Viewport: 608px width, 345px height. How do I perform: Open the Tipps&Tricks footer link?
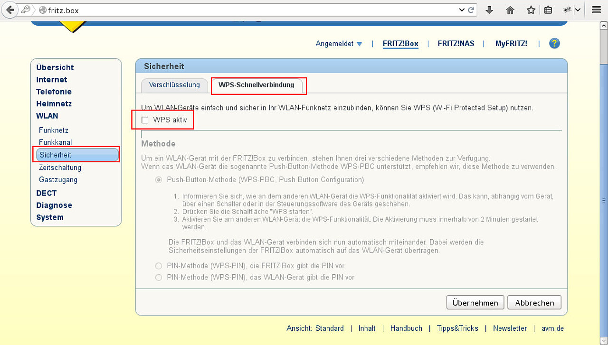tap(457, 328)
